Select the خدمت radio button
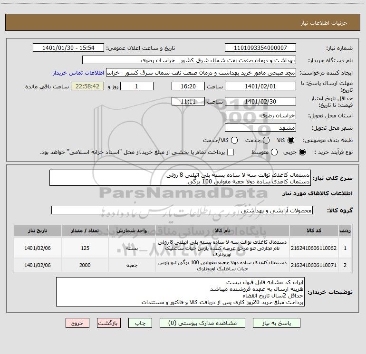This screenshot has height=354, width=366. click(266, 140)
